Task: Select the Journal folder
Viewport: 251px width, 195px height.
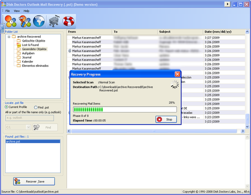Action: click(27, 57)
